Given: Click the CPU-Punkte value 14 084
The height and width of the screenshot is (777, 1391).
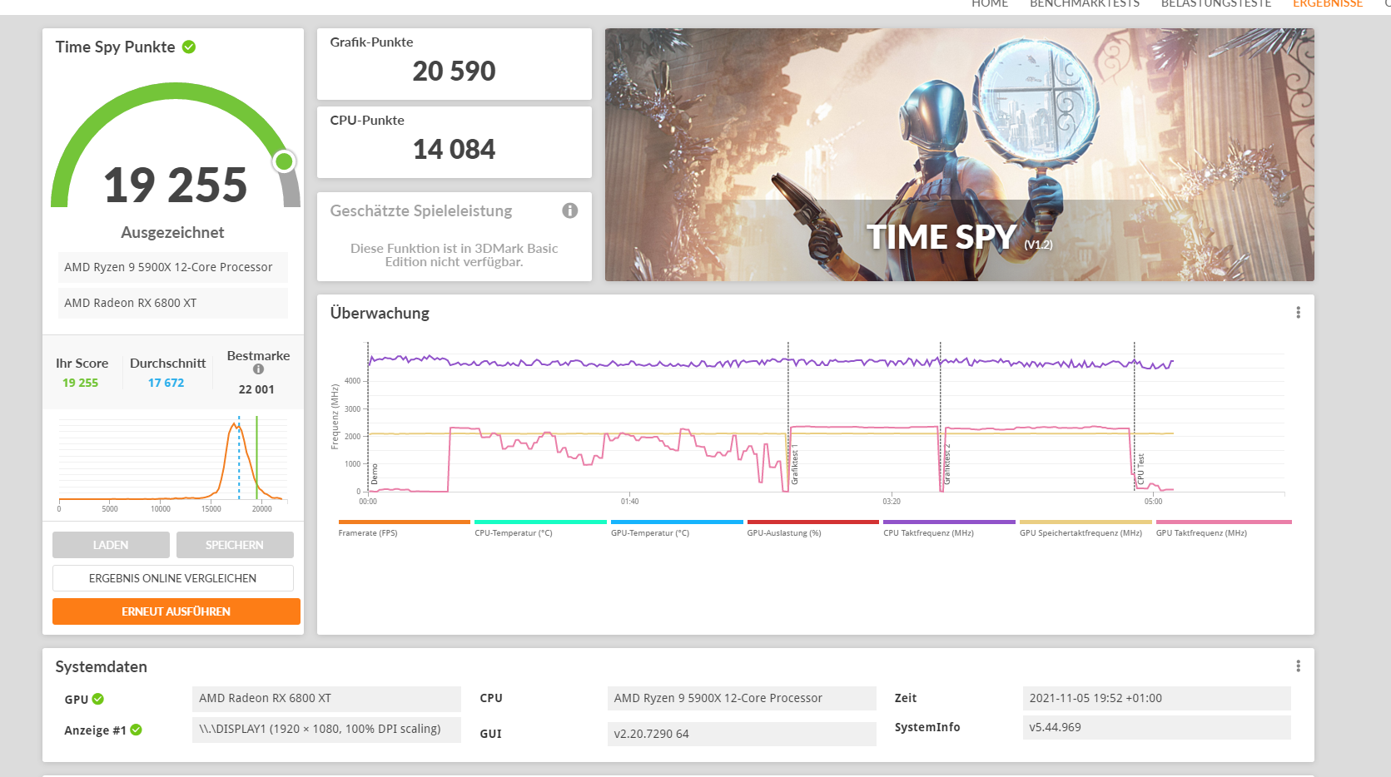Looking at the screenshot, I should coord(455,150).
